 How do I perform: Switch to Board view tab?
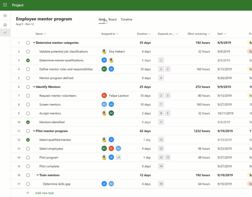(x=112, y=20)
